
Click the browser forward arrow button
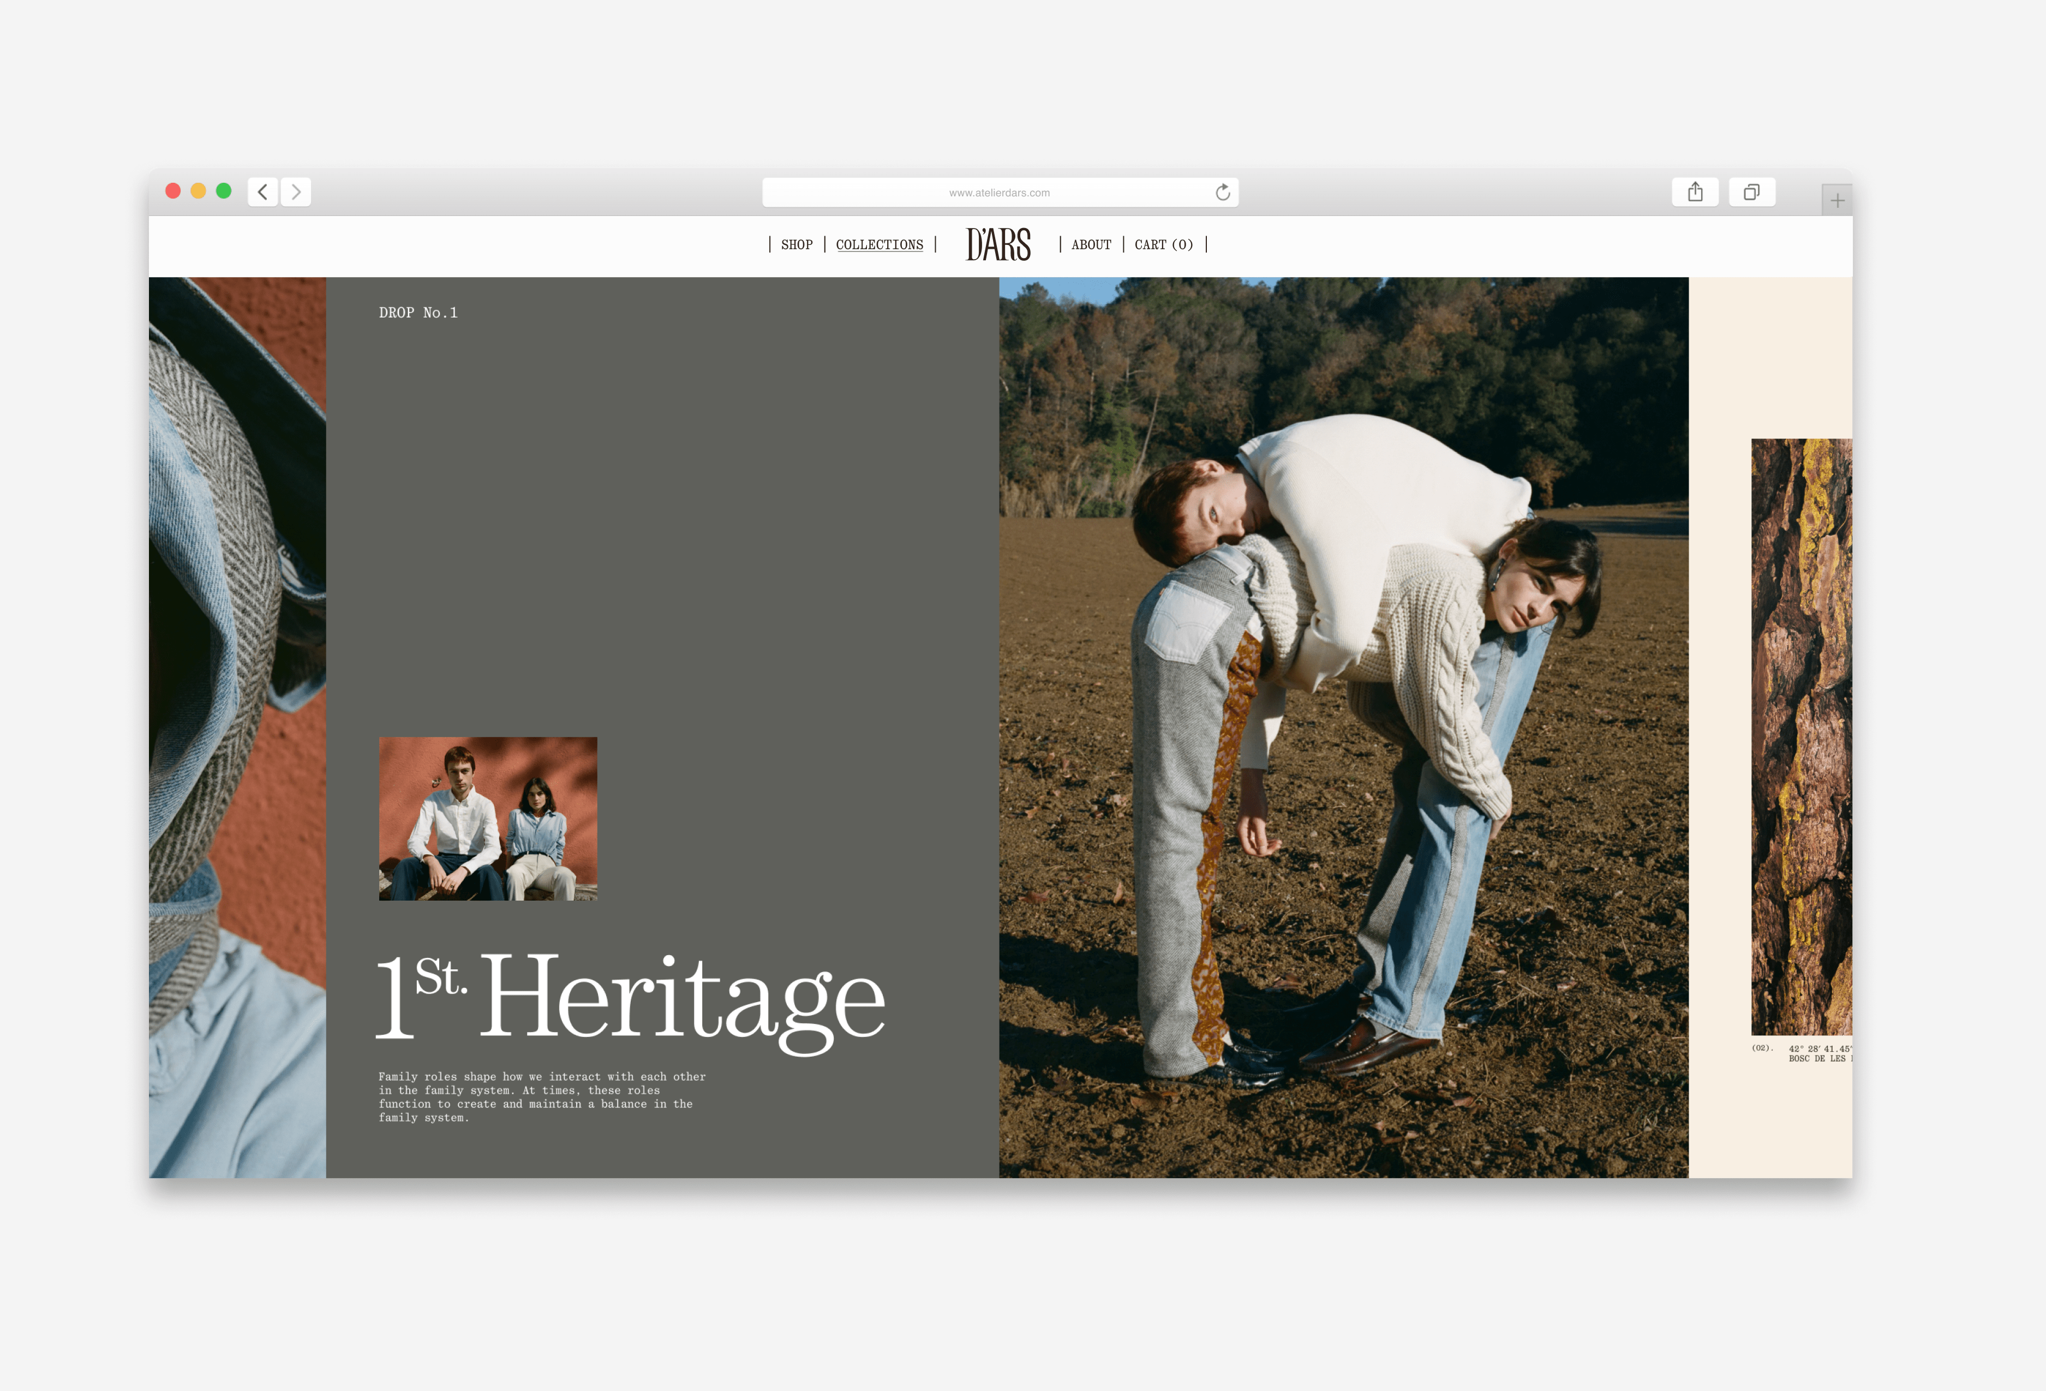(x=296, y=192)
